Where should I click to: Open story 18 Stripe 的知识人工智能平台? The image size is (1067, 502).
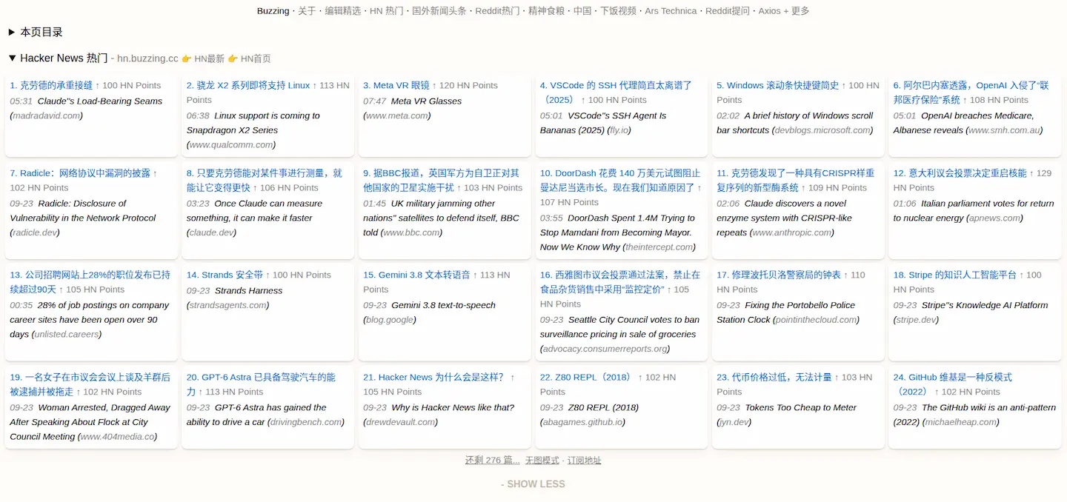tap(955, 275)
